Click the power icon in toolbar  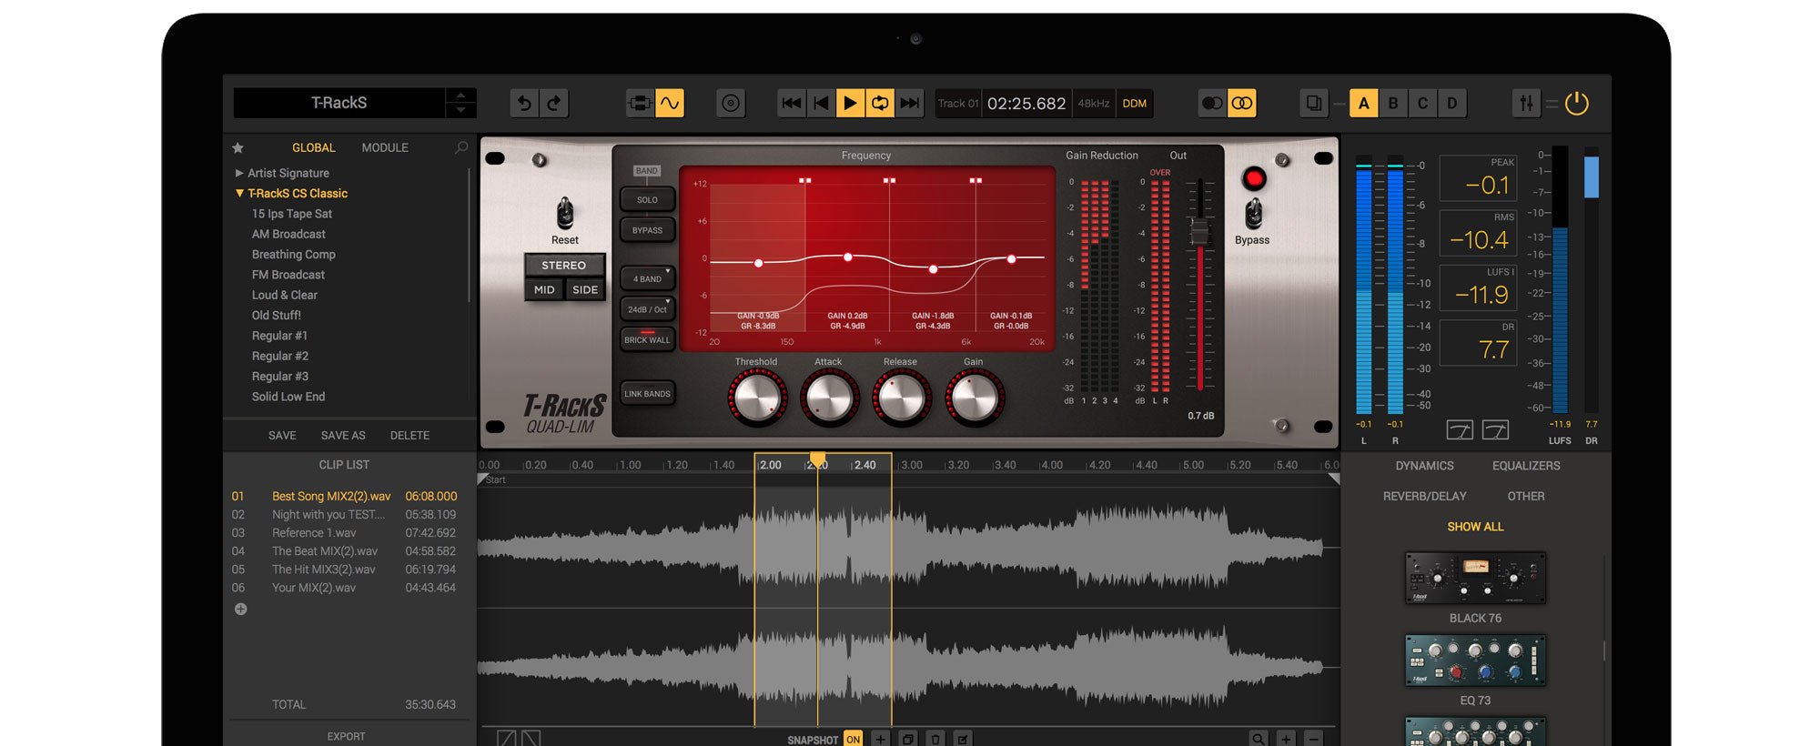(x=1576, y=104)
